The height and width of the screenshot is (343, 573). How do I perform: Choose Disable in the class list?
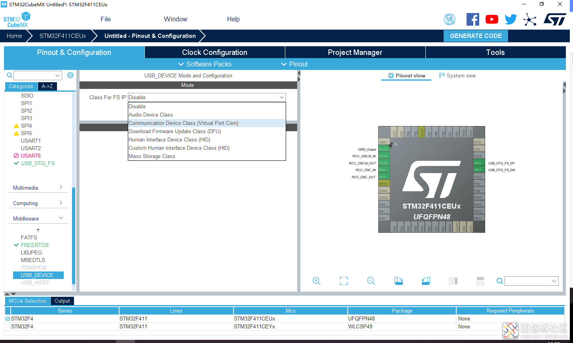207,106
